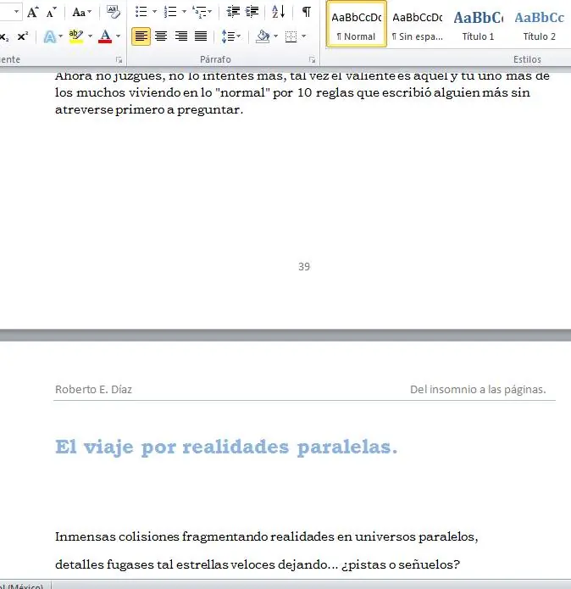571x589 pixels.
Task: Click the header text Roberto E. Díaz
Action: tap(93, 389)
